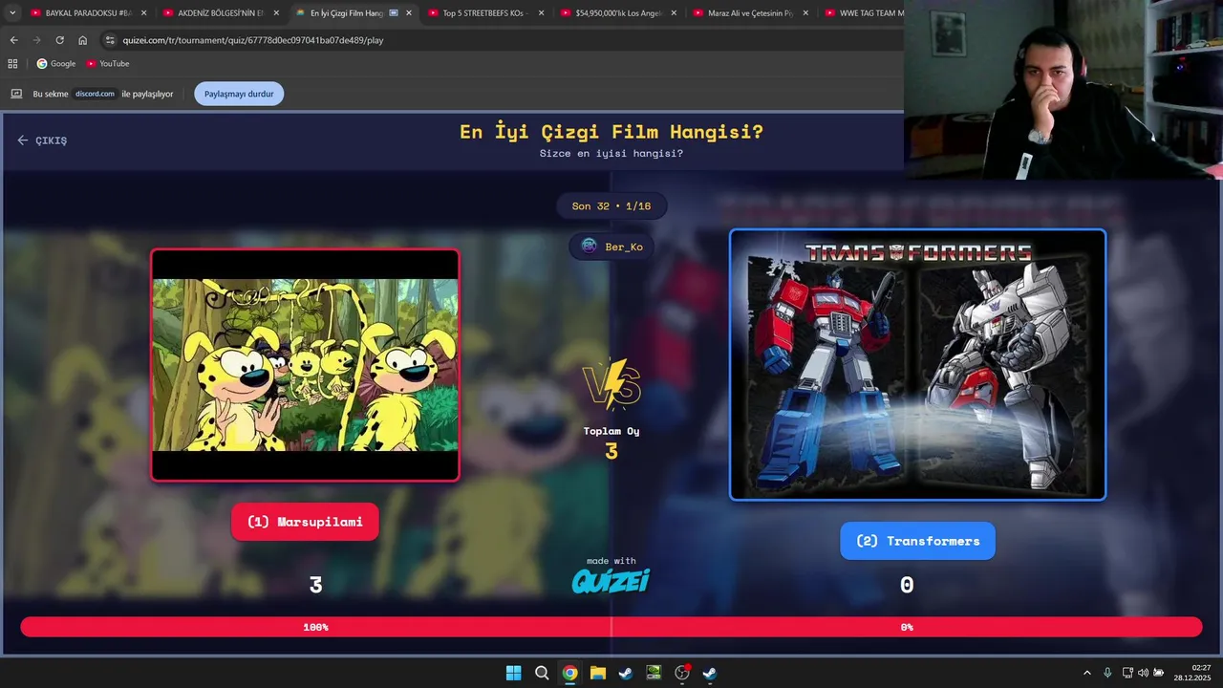This screenshot has height=688, width=1223.
Task: Open the last Steam taskbar icon
Action: 710,673
